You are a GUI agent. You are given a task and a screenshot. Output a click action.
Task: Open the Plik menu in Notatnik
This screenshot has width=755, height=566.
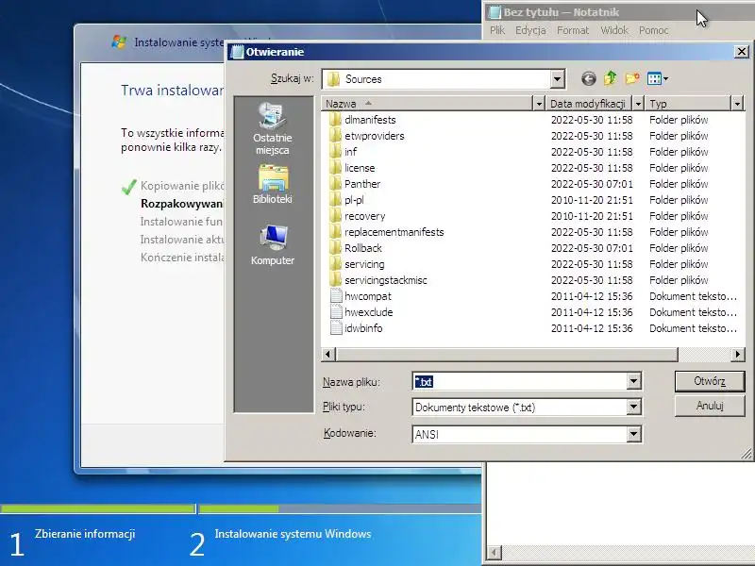click(497, 30)
